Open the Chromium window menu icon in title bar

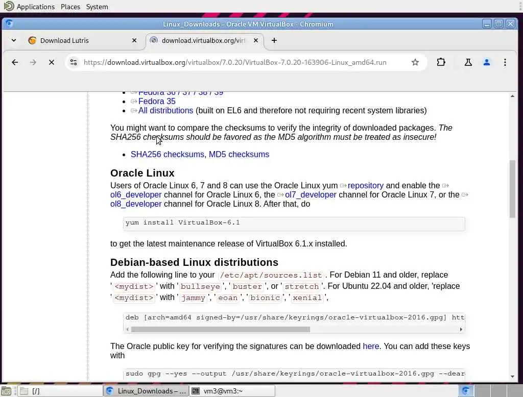pyautogui.click(x=9, y=23)
